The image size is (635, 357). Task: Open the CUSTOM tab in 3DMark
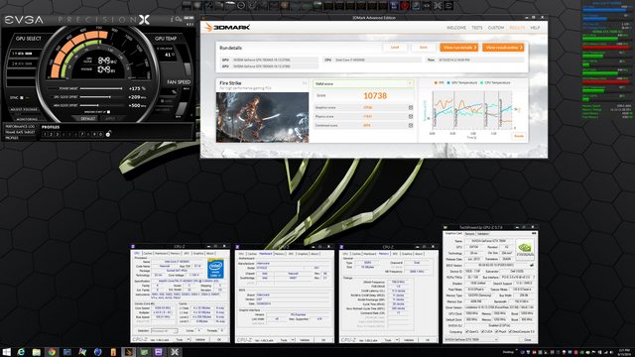point(496,28)
